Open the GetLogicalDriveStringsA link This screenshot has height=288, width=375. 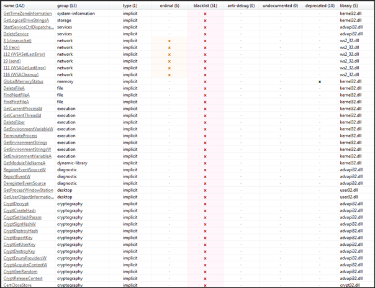point(26,20)
